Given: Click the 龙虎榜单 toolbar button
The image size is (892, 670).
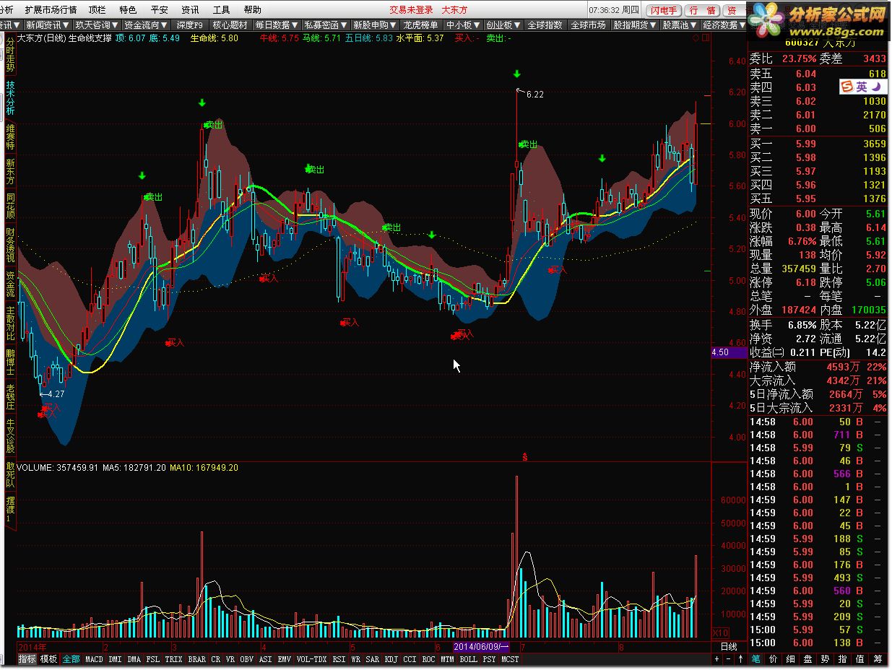Looking at the screenshot, I should point(420,25).
